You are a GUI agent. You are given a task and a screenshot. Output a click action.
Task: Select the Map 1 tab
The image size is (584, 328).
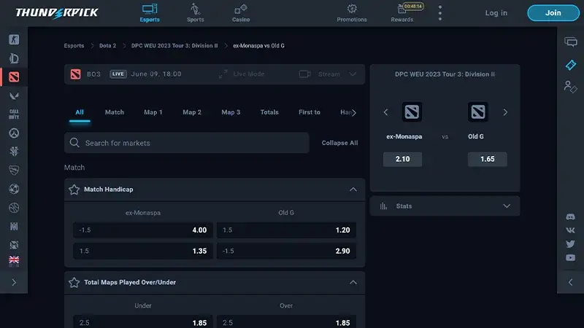pos(153,112)
